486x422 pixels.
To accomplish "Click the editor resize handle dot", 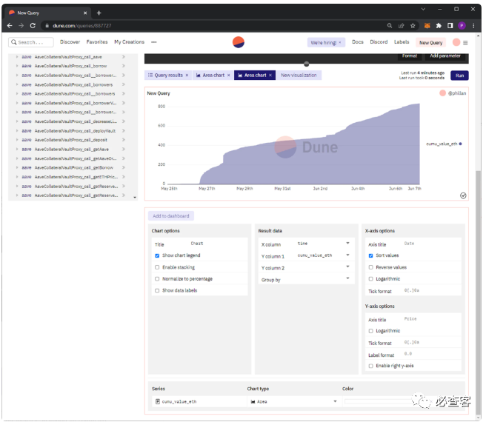I will 306,64.
